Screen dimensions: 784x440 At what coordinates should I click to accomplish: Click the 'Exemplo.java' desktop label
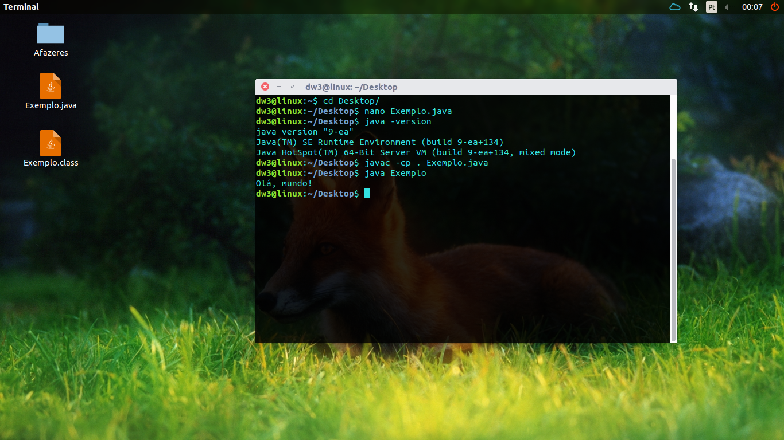pyautogui.click(x=51, y=105)
